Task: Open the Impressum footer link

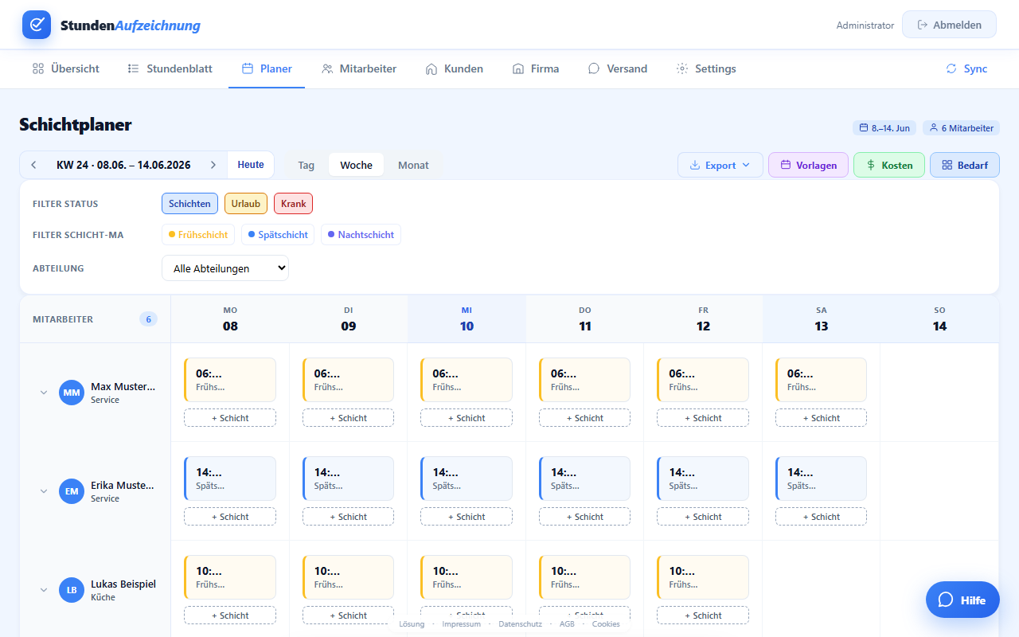Action: [462, 624]
